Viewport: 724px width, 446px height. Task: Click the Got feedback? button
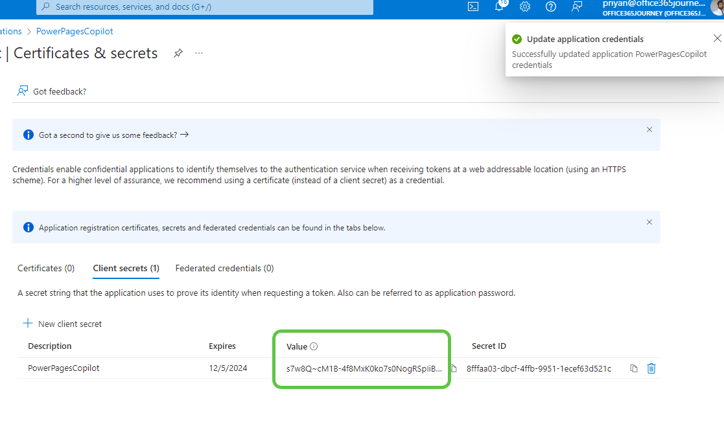tap(52, 91)
